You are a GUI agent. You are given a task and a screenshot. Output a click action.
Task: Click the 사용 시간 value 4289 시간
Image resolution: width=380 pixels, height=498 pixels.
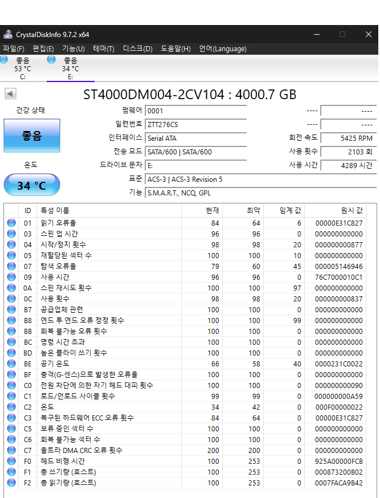click(x=348, y=165)
